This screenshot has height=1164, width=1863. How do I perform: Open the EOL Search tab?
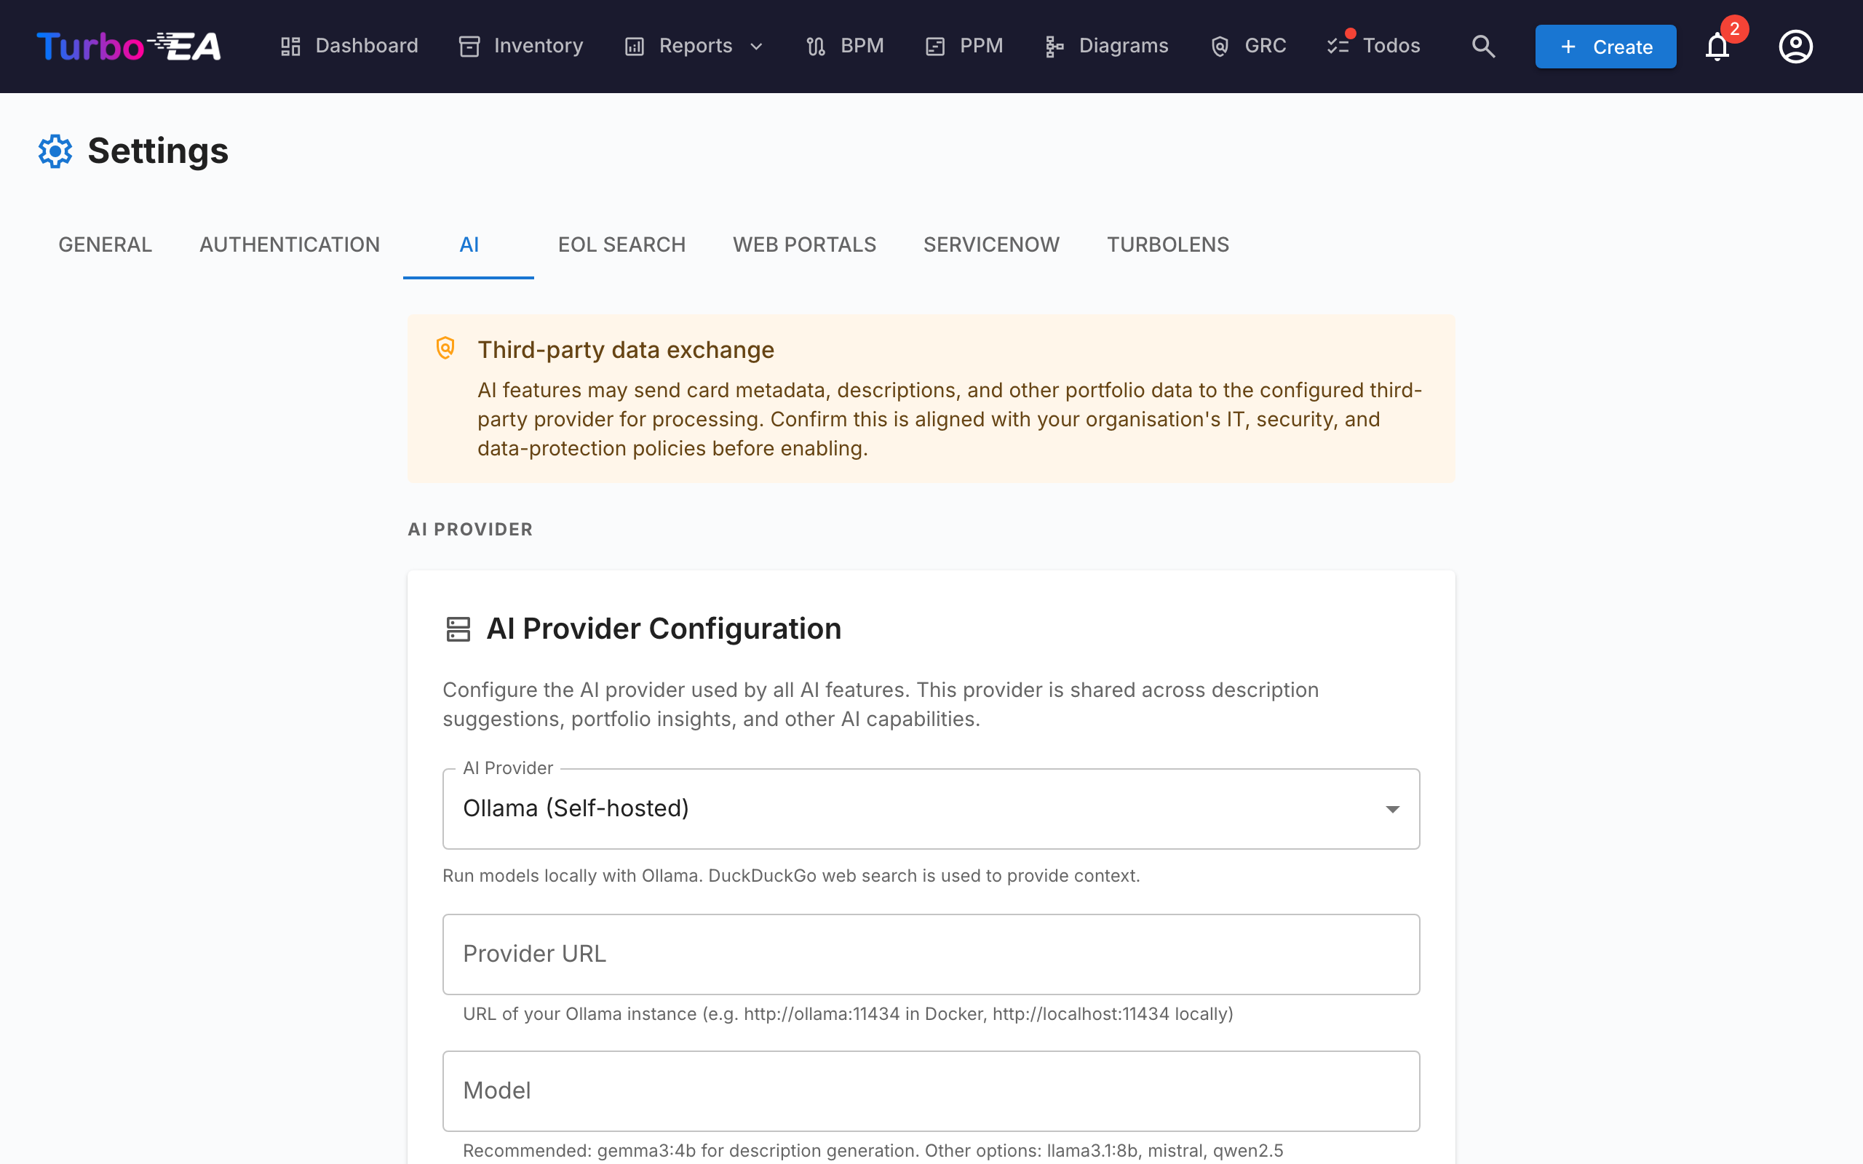pos(621,245)
